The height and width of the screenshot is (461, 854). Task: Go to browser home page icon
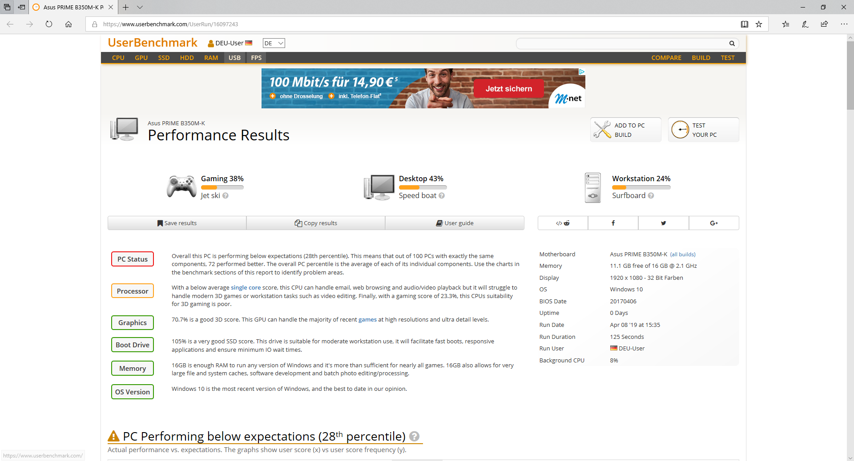point(68,24)
